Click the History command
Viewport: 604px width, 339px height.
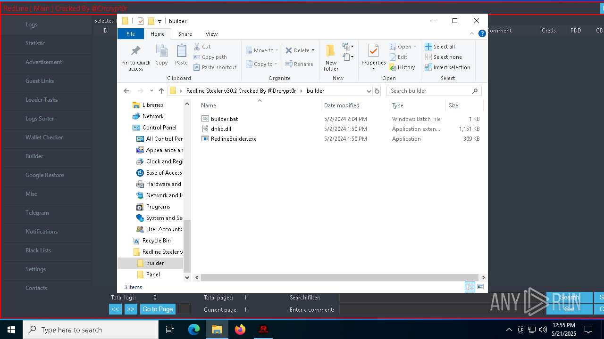tap(402, 67)
